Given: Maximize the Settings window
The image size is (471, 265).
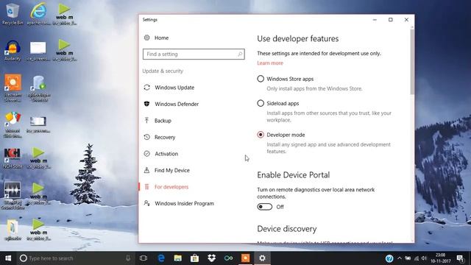Looking at the screenshot, I should pyautogui.click(x=391, y=20).
